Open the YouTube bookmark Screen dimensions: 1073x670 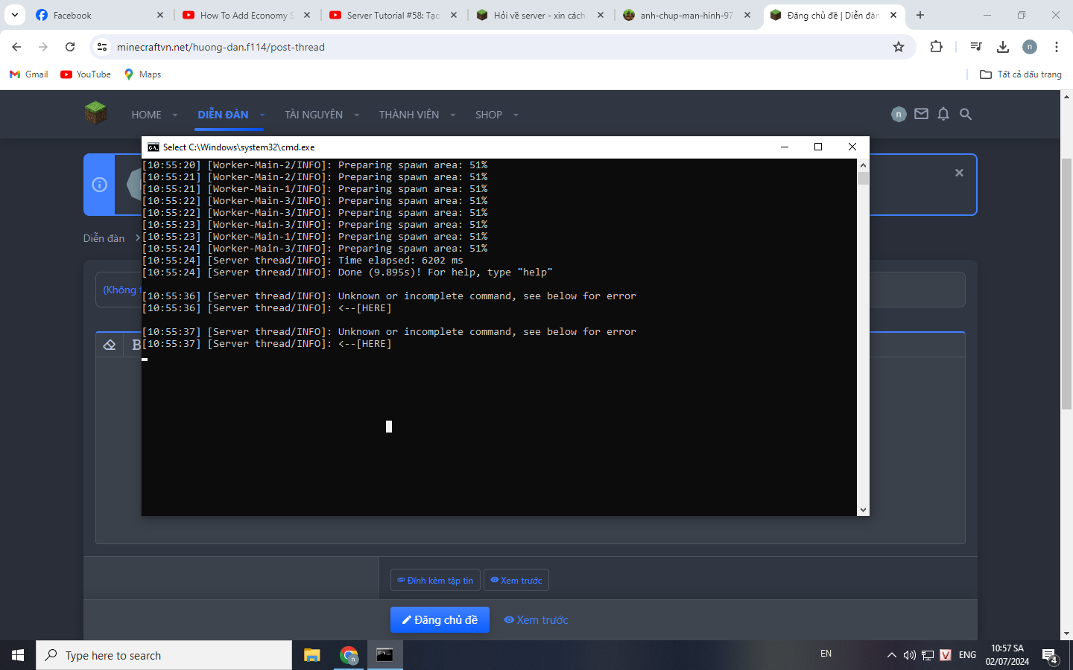(x=86, y=74)
